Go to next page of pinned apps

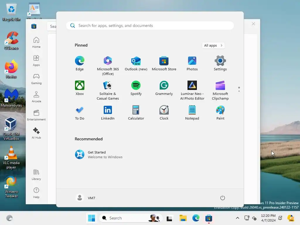point(239,91)
